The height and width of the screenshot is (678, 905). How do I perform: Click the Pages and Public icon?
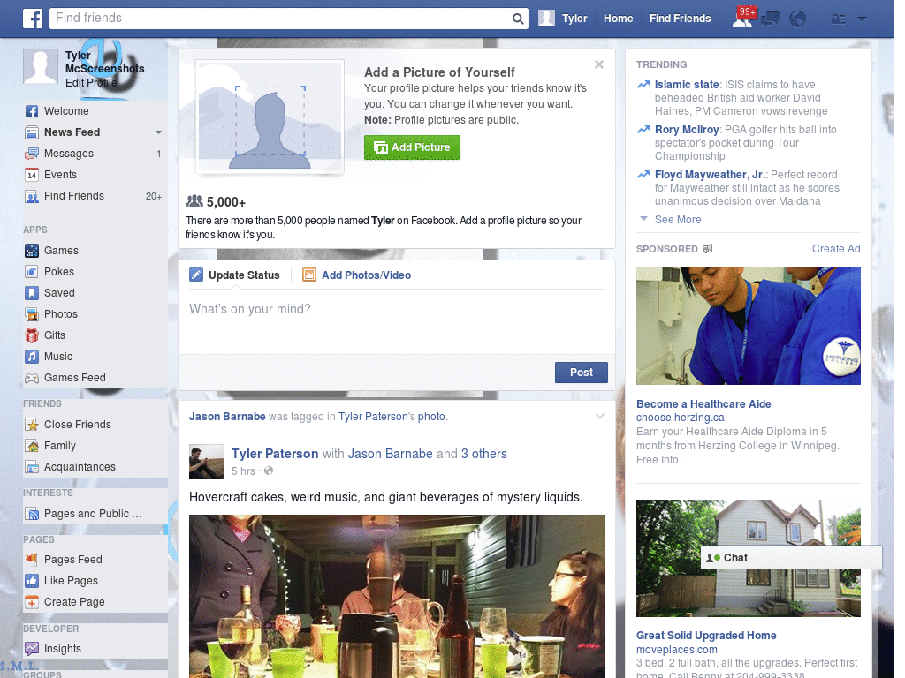point(32,514)
